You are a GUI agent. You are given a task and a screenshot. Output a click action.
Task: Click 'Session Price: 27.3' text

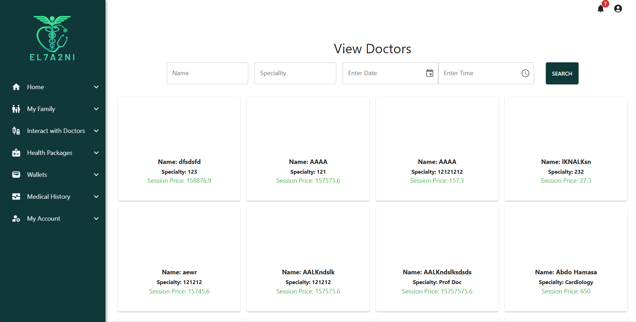(x=566, y=181)
